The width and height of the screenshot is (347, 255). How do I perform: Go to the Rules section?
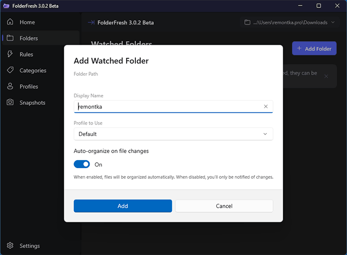tap(26, 54)
